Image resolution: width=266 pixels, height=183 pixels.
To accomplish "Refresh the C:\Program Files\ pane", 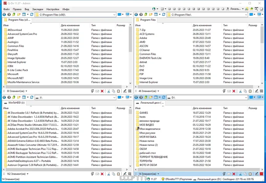I will [164, 15].
